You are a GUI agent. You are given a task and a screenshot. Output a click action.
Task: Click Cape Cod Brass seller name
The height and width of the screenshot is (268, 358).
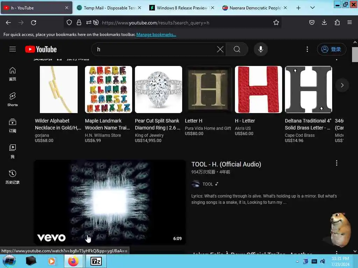coord(300,135)
